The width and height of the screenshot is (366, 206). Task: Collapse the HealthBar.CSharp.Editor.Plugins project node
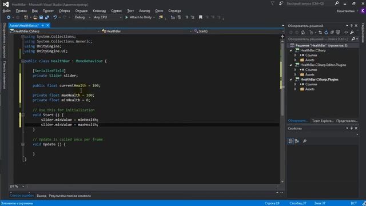291,65
